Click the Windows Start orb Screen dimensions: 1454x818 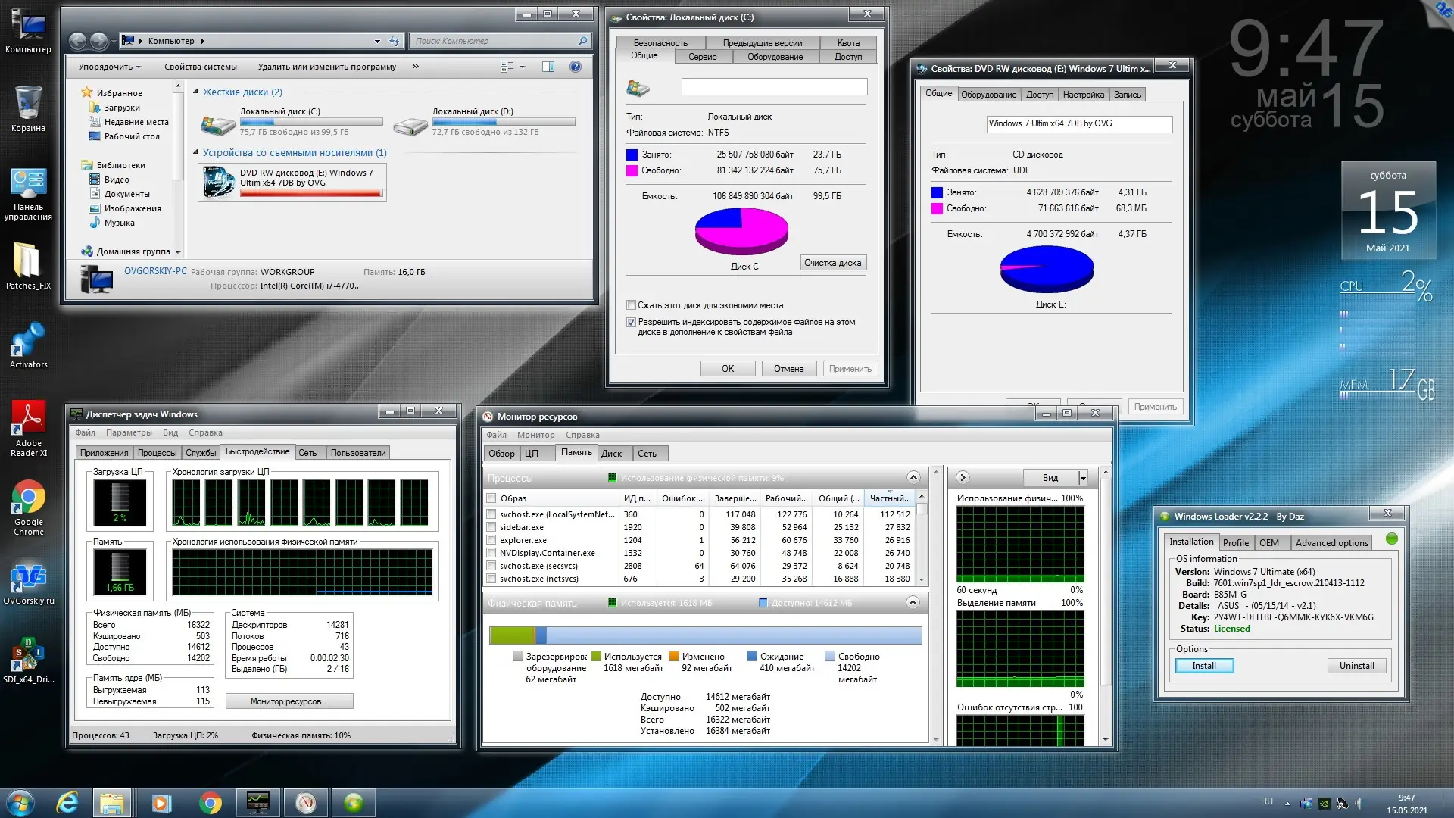pyautogui.click(x=20, y=803)
